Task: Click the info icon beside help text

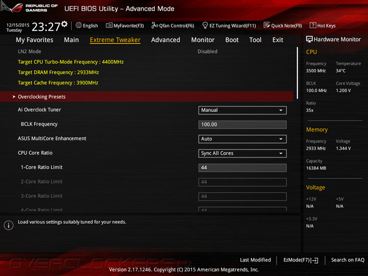Action: coord(9,225)
